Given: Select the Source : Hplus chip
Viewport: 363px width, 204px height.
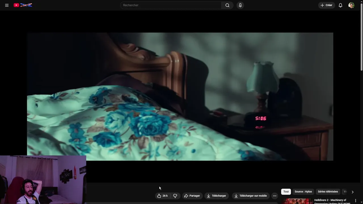Looking at the screenshot, I should (303, 192).
